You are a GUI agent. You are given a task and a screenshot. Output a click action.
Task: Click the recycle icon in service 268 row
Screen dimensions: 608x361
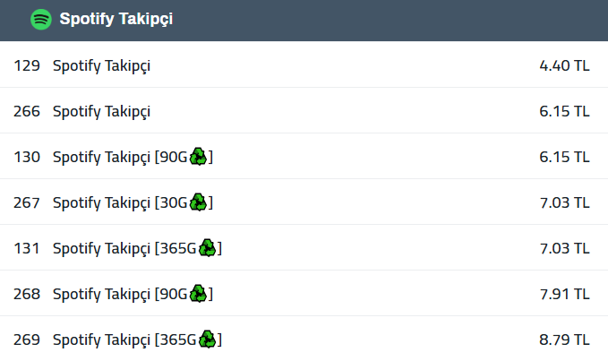point(198,294)
